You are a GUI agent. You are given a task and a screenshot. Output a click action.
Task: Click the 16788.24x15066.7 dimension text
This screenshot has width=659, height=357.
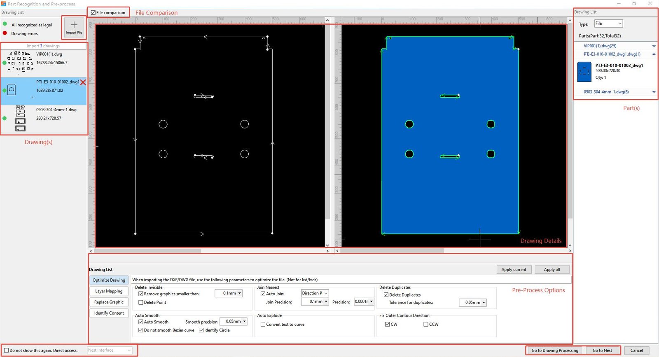52,63
